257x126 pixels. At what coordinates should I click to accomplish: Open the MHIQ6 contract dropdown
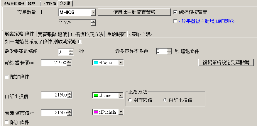tap(93, 12)
